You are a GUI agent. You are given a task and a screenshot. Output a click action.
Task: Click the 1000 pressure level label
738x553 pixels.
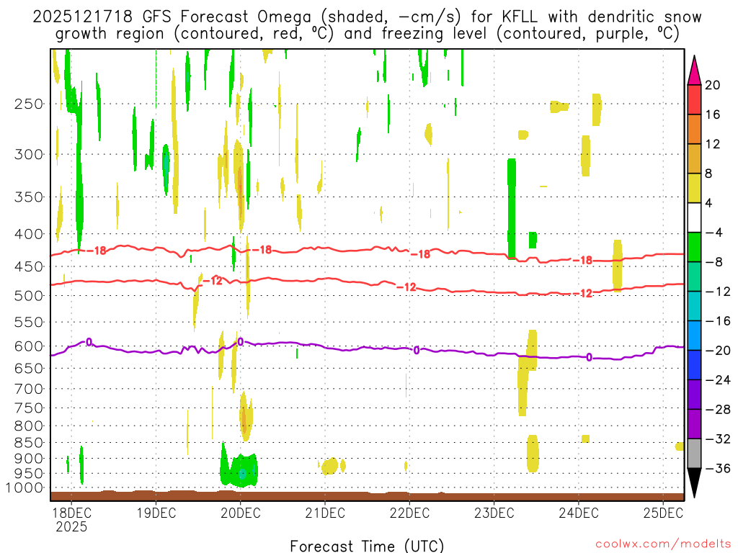click(x=25, y=488)
